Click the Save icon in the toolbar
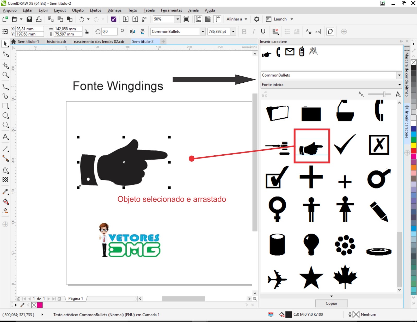Image resolution: width=417 pixels, height=322 pixels. click(29, 19)
